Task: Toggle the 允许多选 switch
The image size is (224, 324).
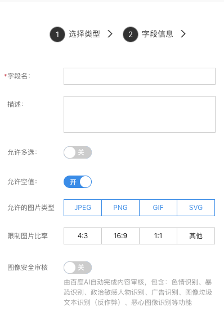Action: 78,152
